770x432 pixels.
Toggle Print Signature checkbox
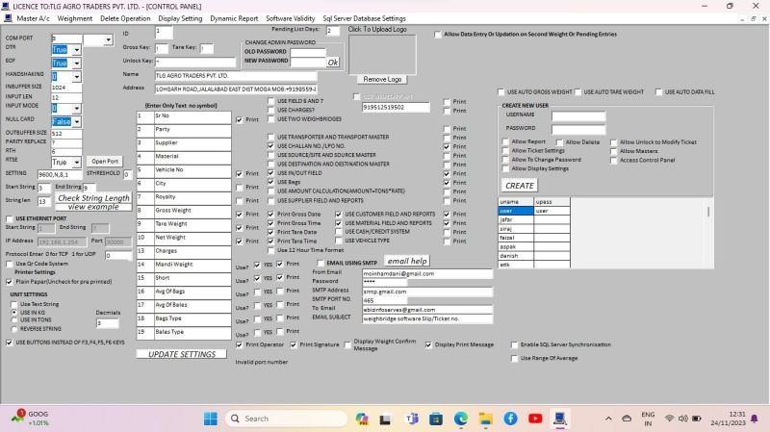tap(294, 344)
